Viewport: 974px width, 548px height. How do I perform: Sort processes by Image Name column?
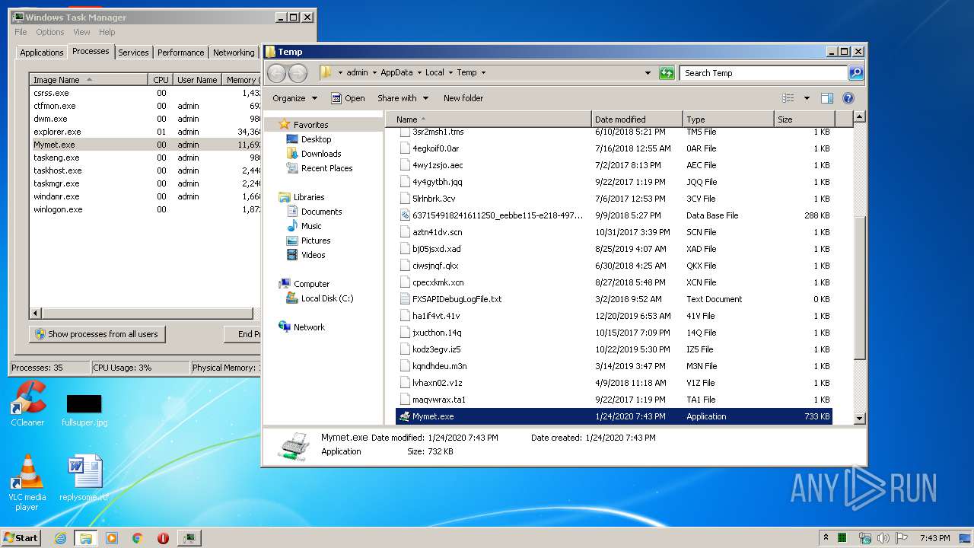[88, 80]
